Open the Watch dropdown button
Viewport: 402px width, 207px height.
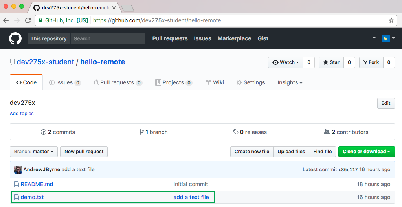click(286, 62)
